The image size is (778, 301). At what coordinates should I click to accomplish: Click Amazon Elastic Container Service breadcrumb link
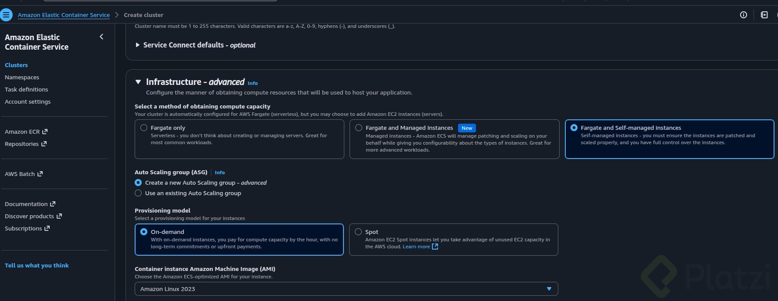[64, 15]
